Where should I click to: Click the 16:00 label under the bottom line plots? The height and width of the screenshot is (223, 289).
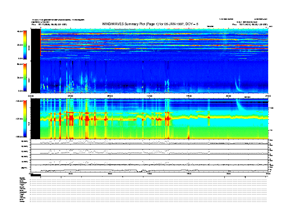click(x=189, y=173)
